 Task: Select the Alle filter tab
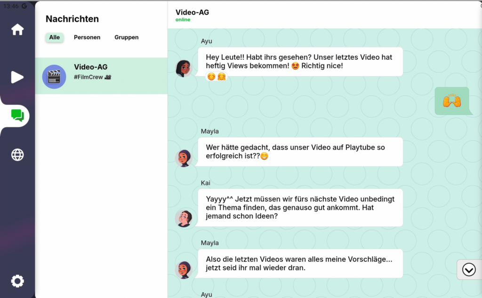(55, 38)
